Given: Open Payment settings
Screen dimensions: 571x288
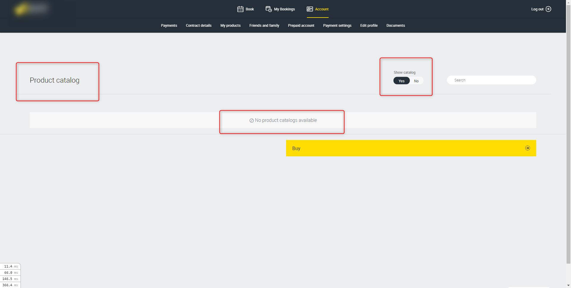Looking at the screenshot, I should [337, 26].
